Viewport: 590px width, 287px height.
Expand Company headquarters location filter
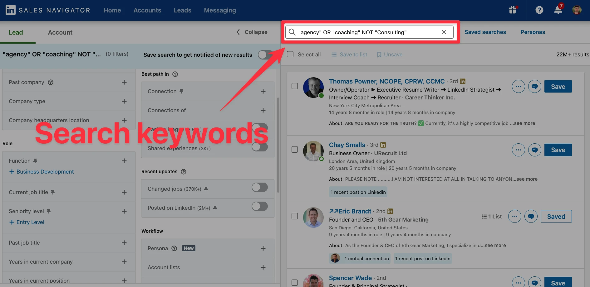(x=124, y=120)
